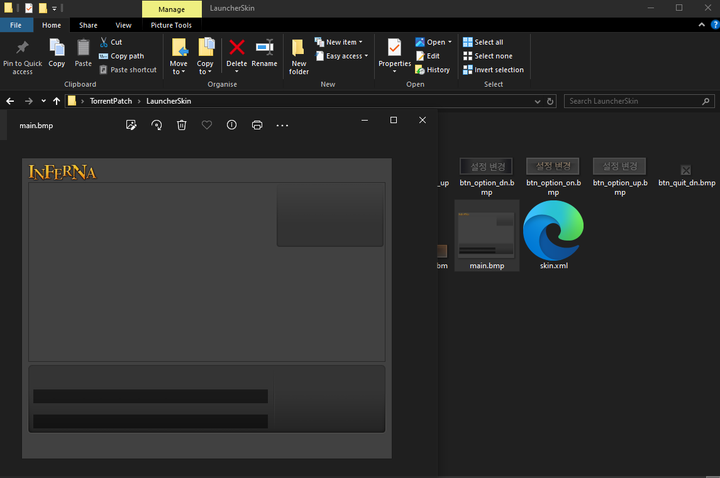Open the address bar history dropdown
Image resolution: width=720 pixels, height=478 pixels.
pos(538,101)
